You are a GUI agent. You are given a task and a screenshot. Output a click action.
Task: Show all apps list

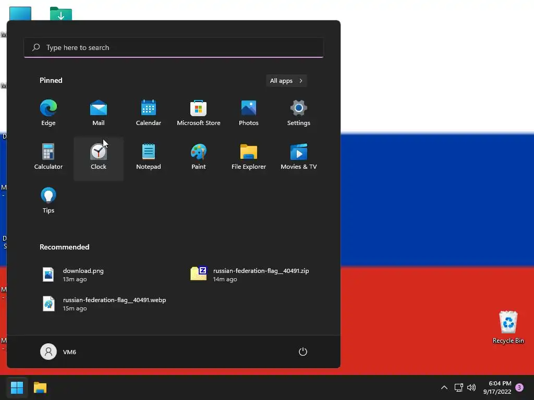(286, 81)
